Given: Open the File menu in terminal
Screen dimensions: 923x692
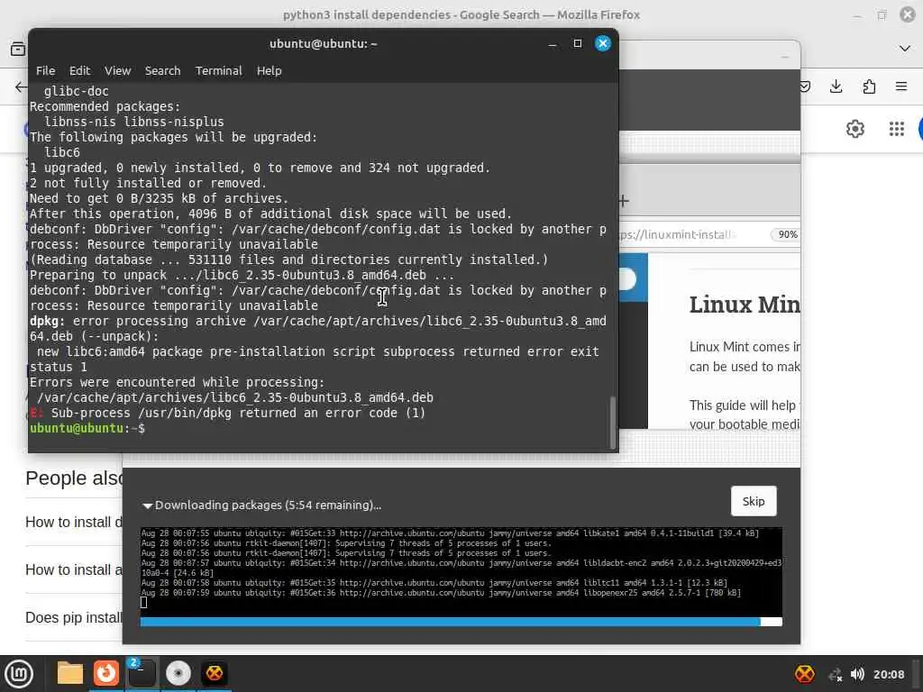Looking at the screenshot, I should [45, 70].
